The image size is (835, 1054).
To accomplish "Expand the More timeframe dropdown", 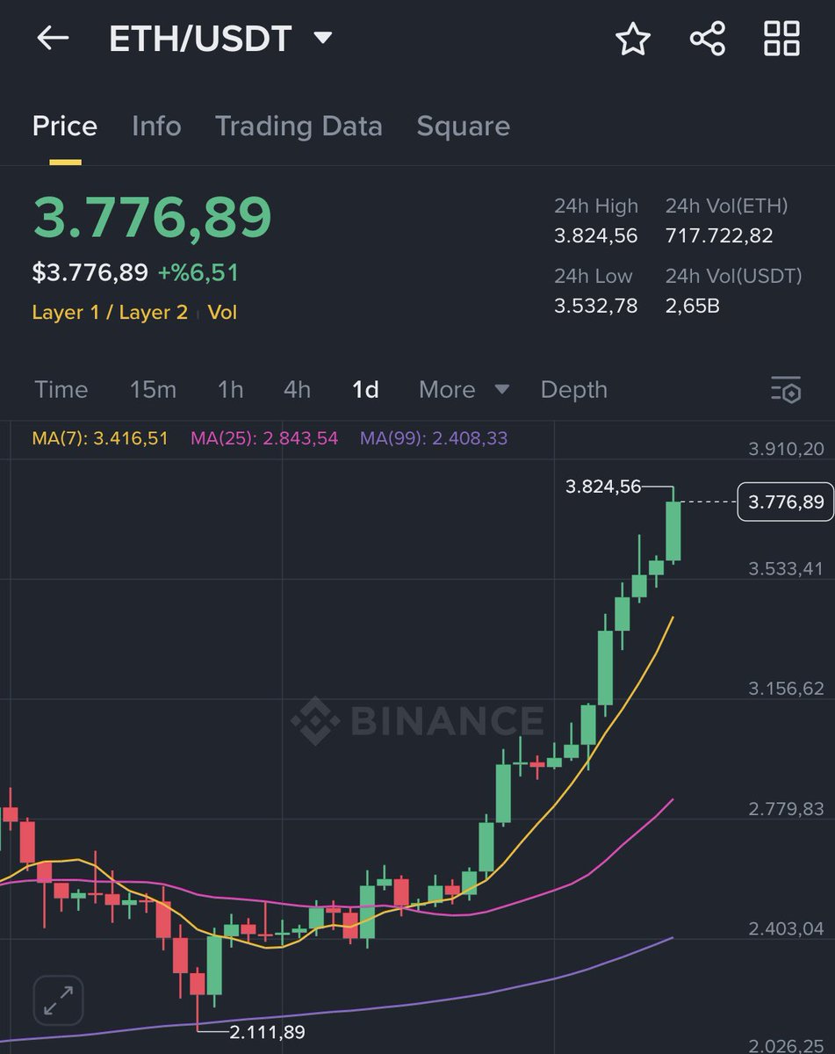I will tap(464, 389).
